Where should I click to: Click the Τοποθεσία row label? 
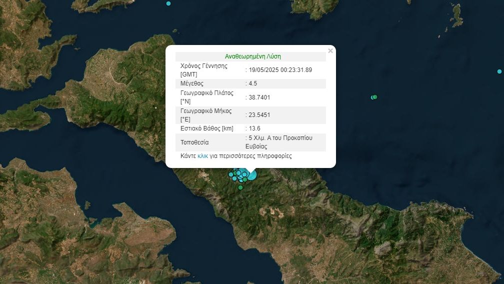pyautogui.click(x=195, y=142)
